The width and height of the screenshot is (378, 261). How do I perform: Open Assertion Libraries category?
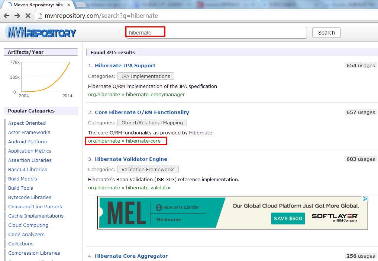pos(30,160)
